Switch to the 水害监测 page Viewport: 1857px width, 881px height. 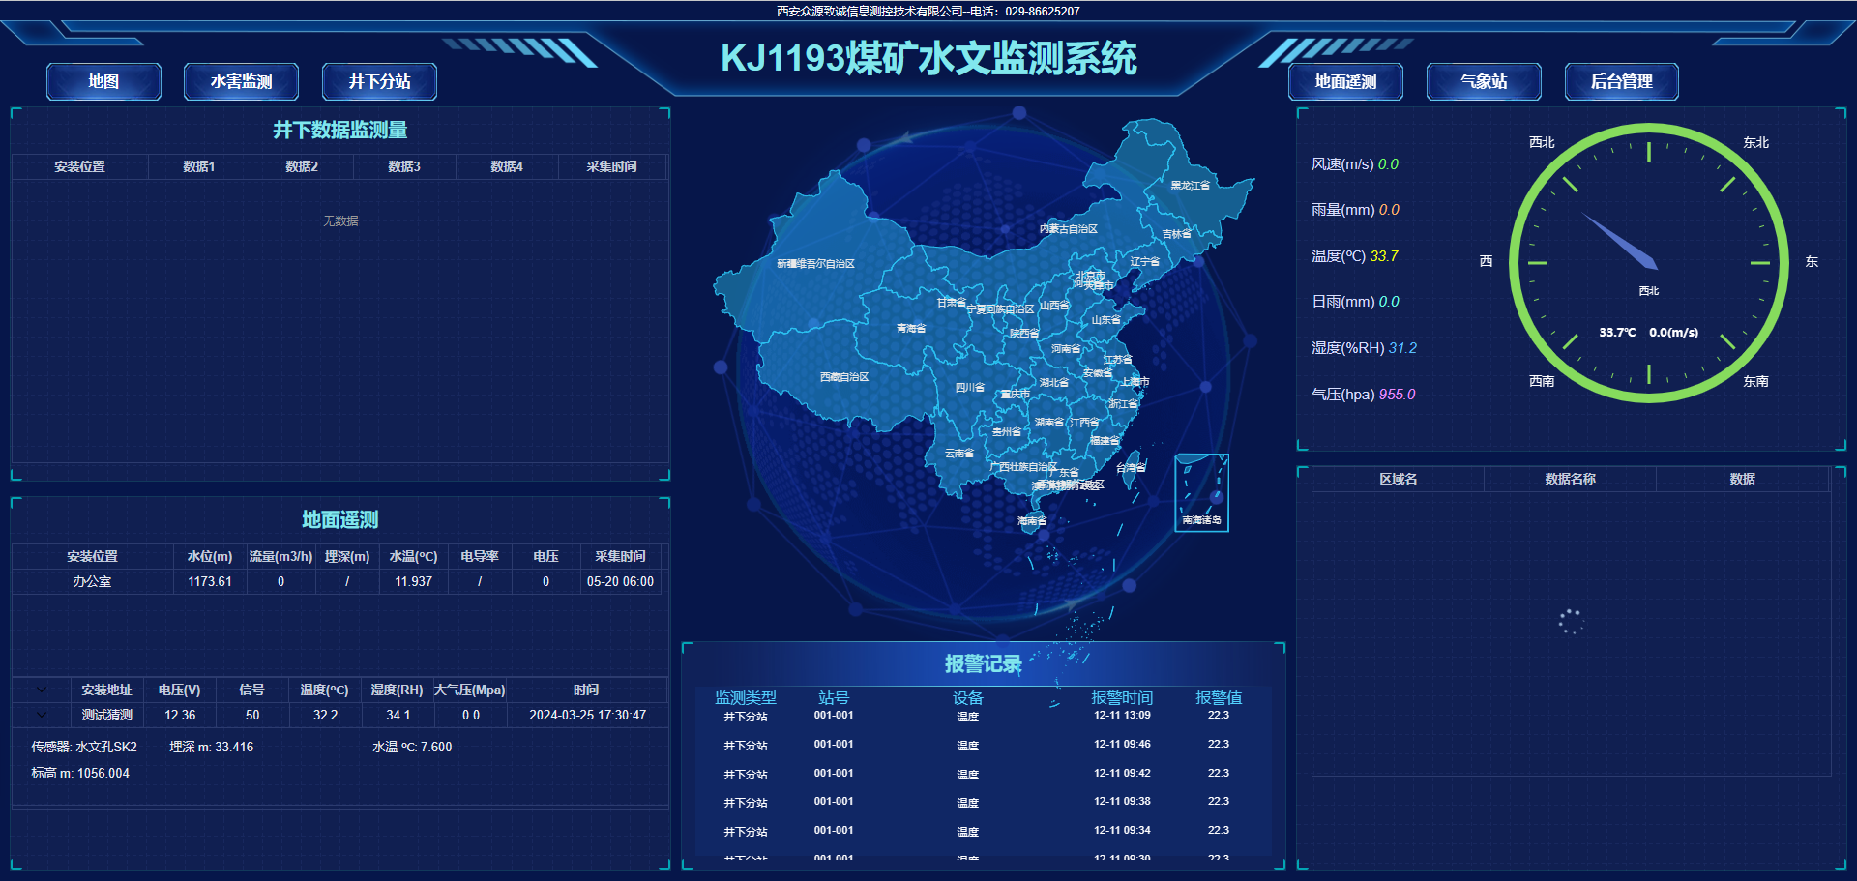241,82
